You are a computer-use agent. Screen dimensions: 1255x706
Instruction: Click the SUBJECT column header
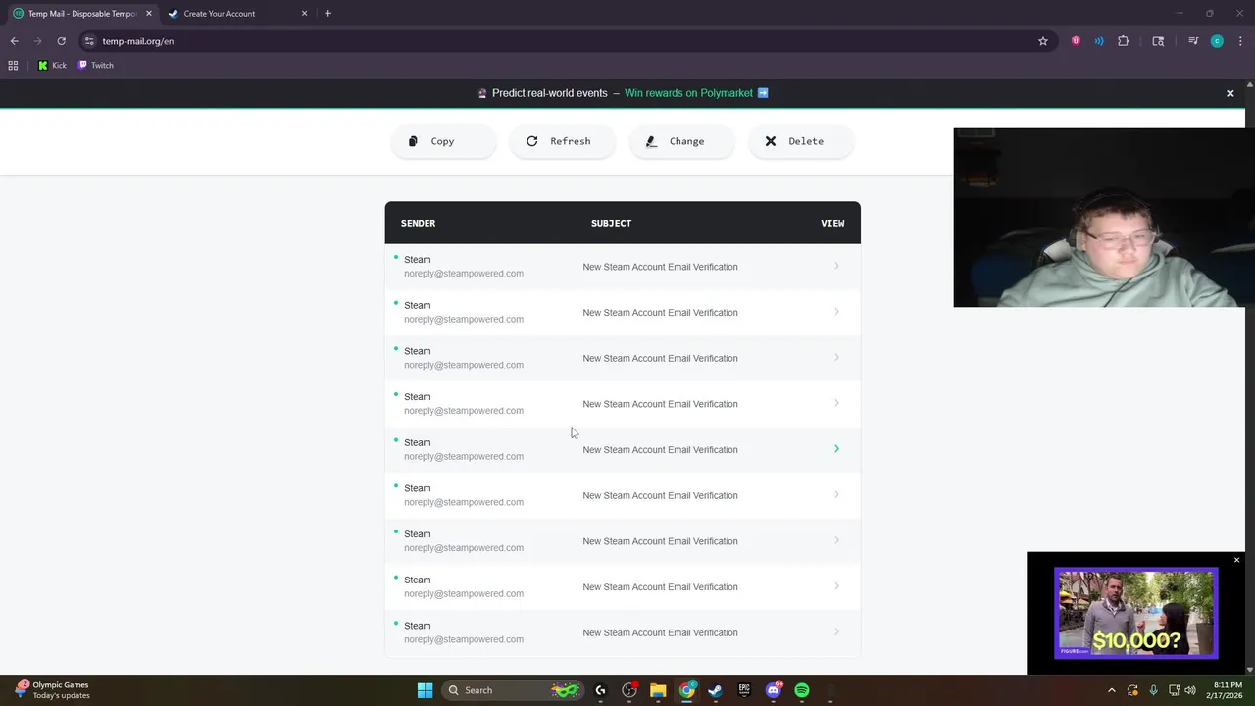pos(611,223)
